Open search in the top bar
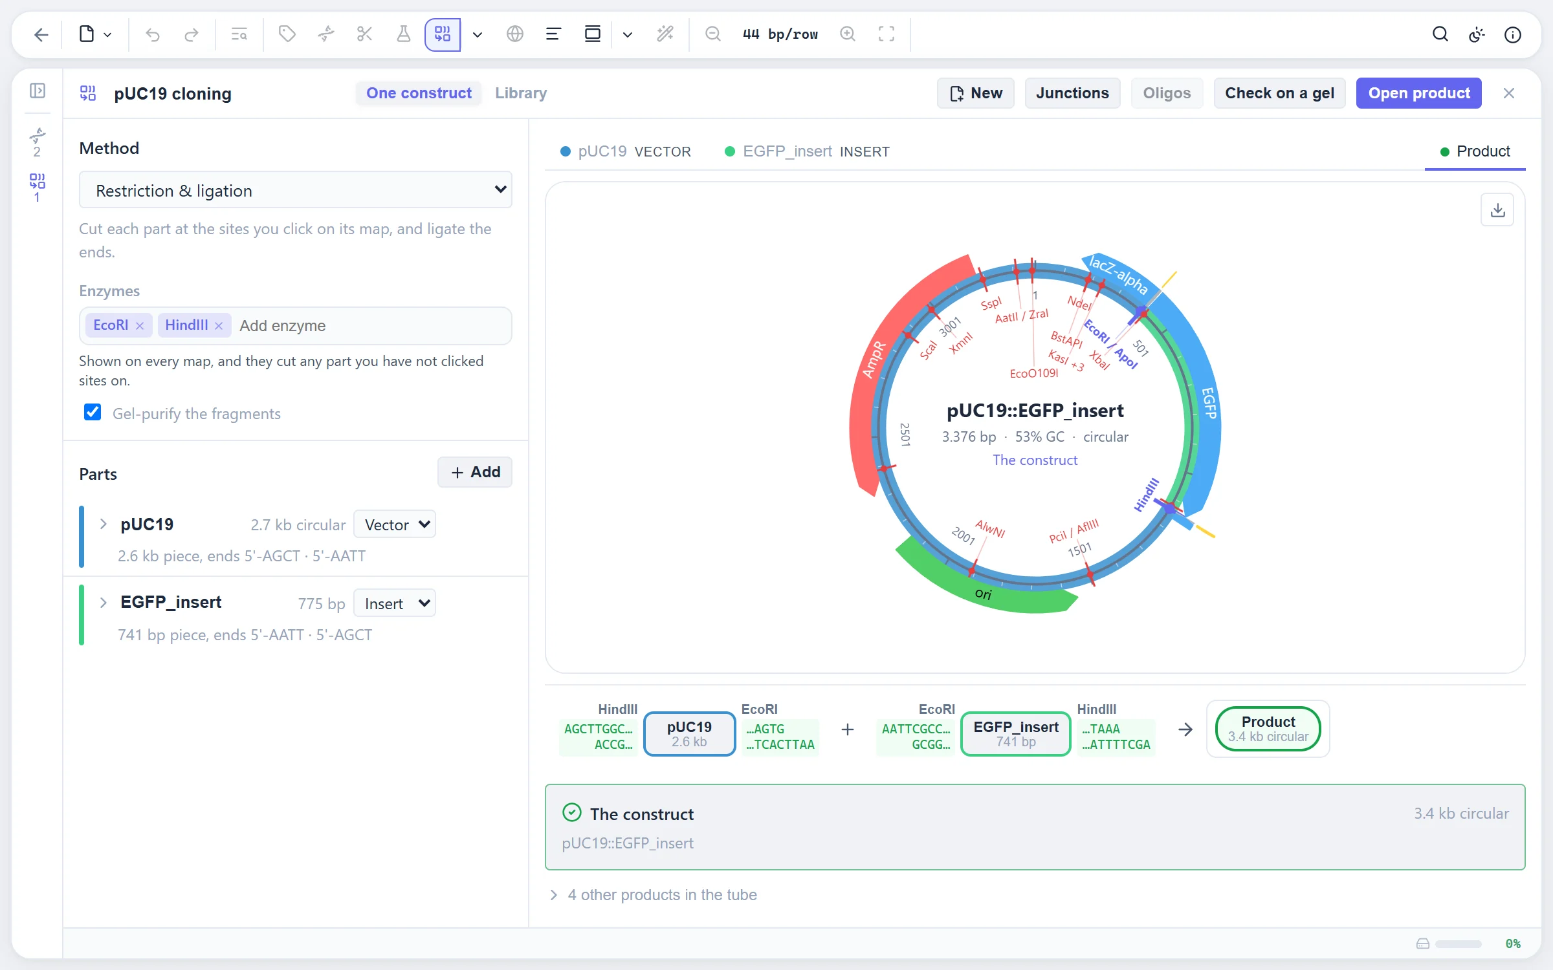Viewport: 1553px width, 970px height. point(1440,34)
